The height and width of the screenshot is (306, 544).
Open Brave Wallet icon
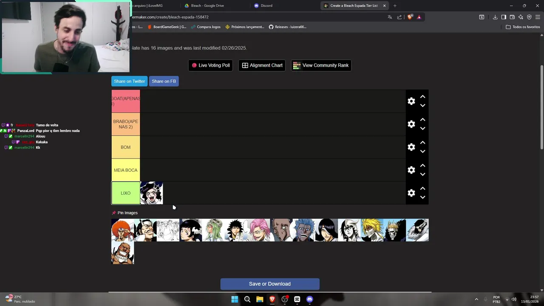click(512, 17)
